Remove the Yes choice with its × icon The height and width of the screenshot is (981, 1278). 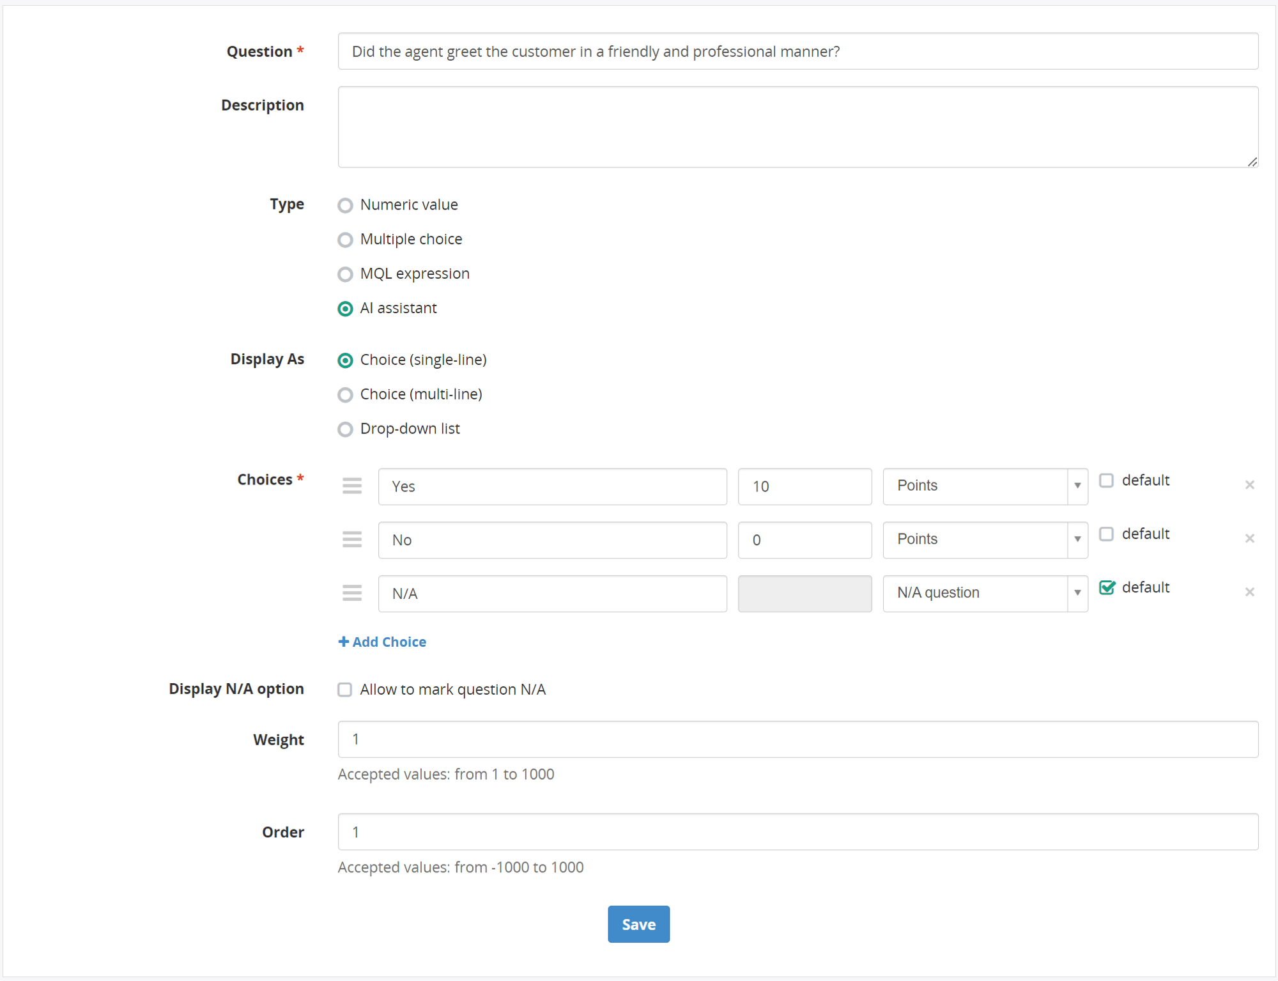point(1249,484)
